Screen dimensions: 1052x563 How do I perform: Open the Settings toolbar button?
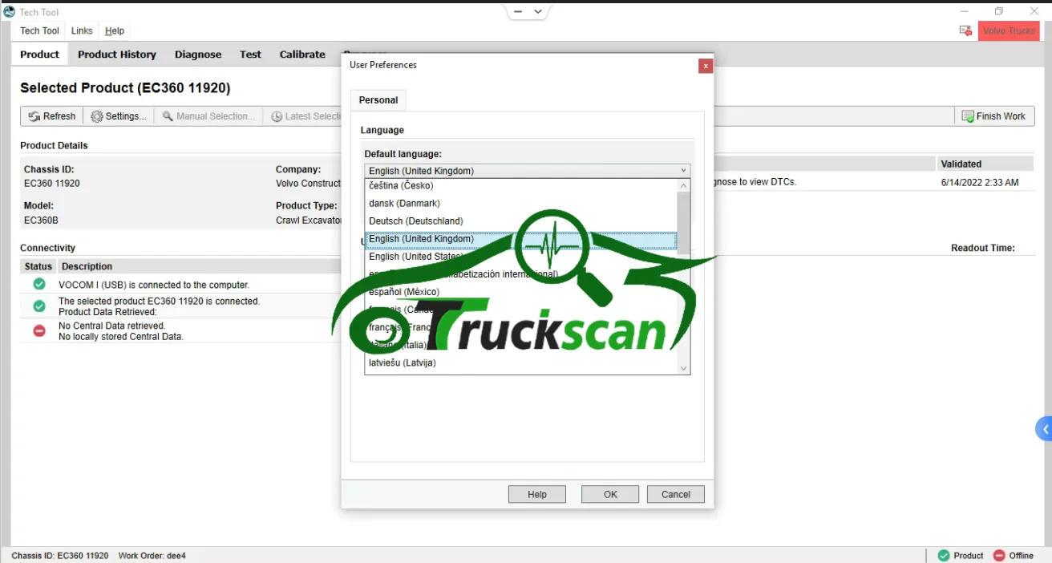tap(119, 116)
